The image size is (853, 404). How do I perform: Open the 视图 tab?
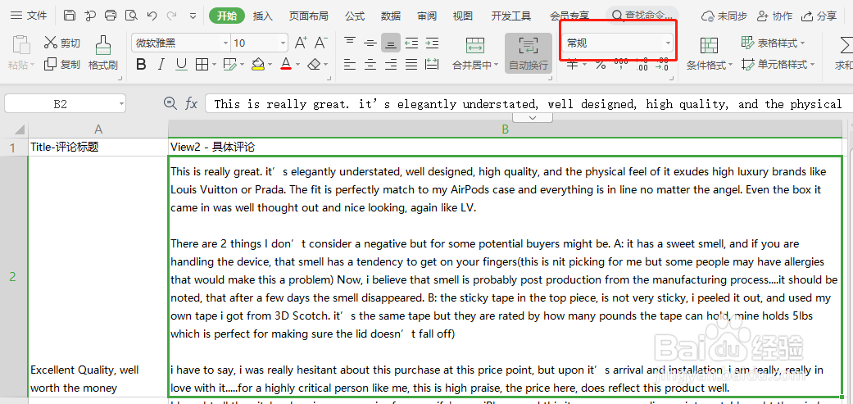pos(463,16)
